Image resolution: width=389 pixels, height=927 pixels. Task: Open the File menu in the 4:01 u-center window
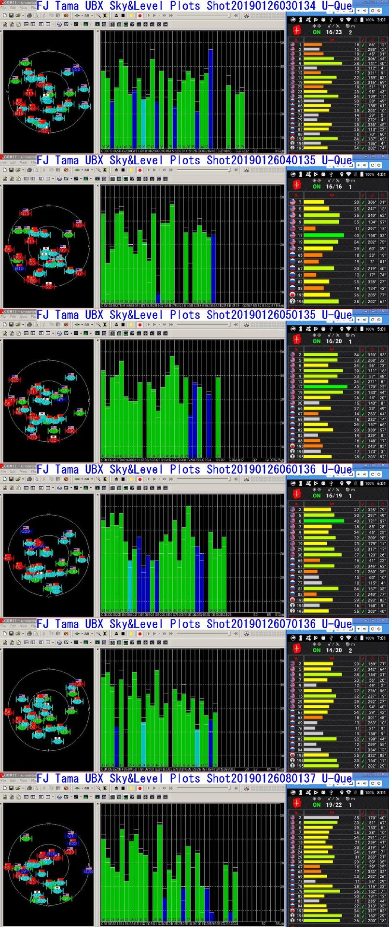[x=4, y=162]
